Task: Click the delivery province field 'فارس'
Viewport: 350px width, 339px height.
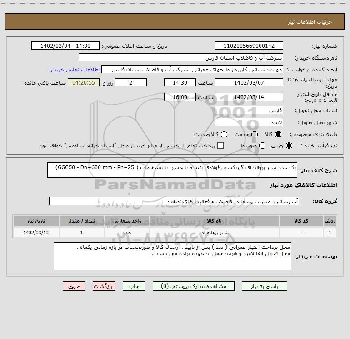Action: coord(249,110)
